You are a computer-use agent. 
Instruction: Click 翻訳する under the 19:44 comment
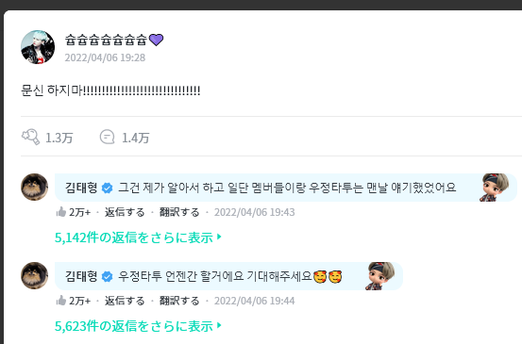click(x=179, y=301)
